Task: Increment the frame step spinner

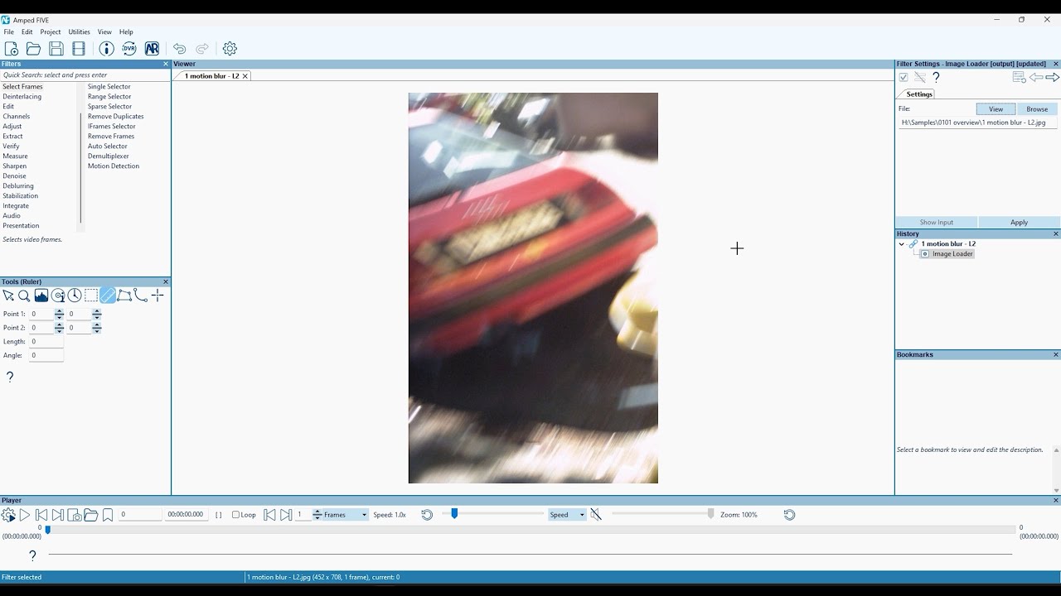Action: click(x=317, y=512)
